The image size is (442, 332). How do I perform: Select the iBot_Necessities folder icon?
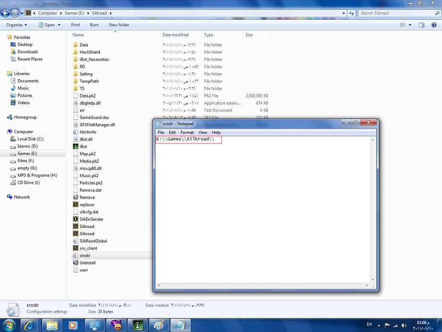75,59
